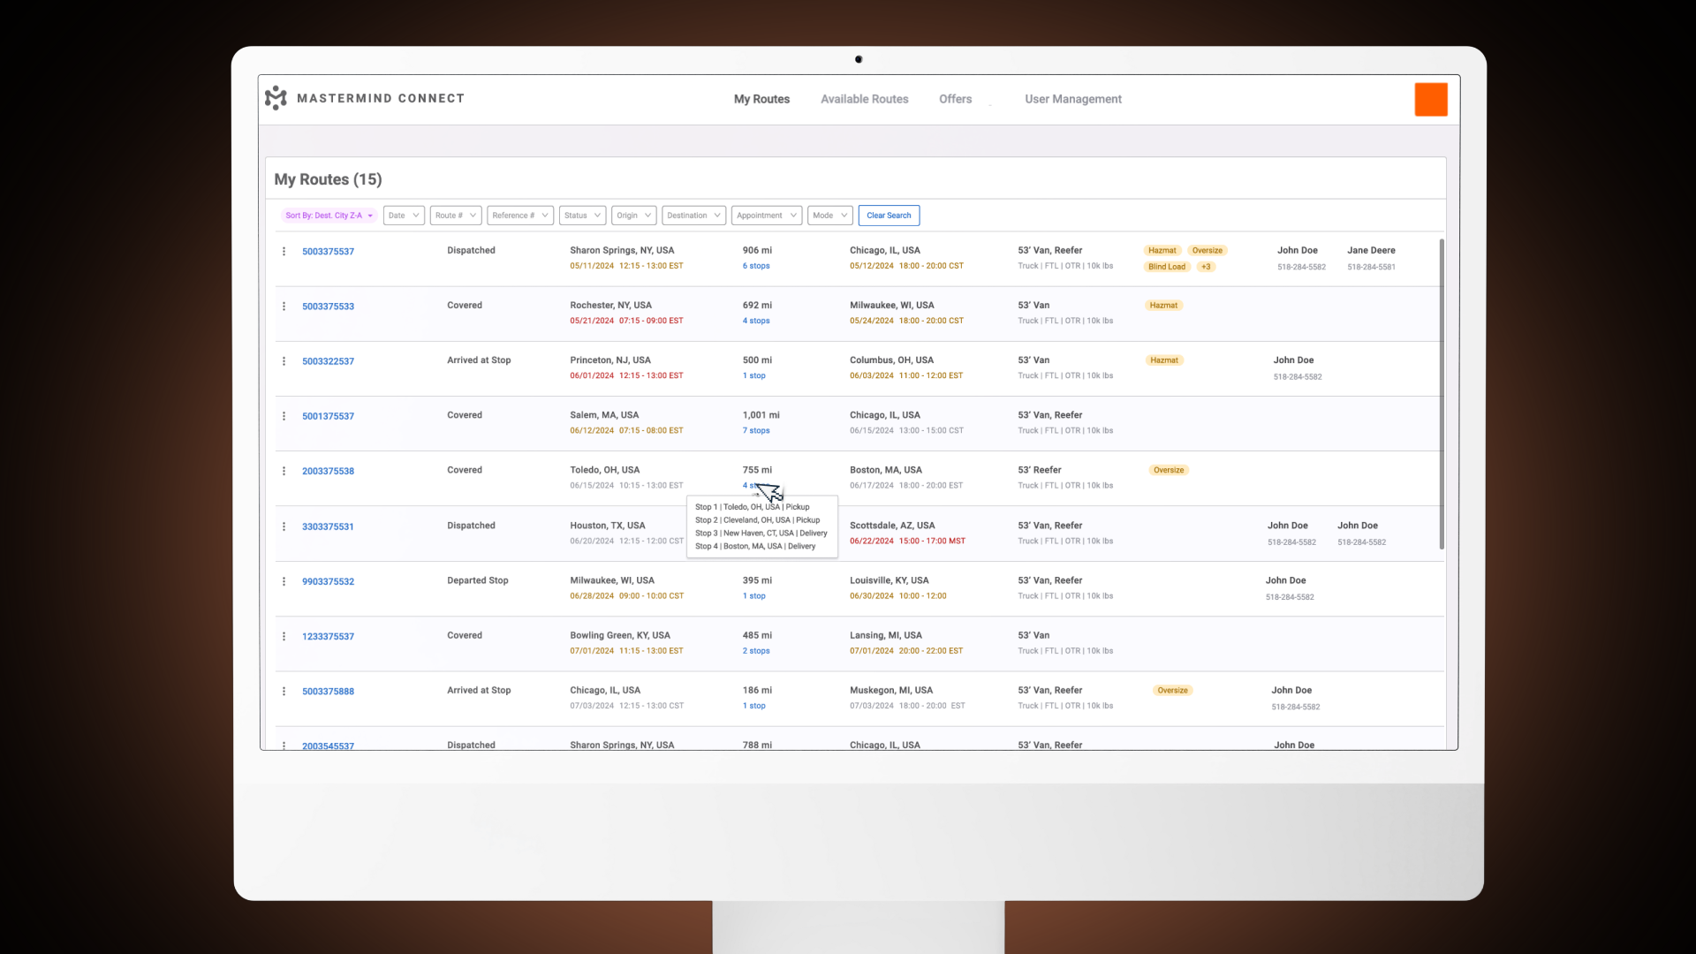Expand the Date filter dropdown
1696x954 pixels.
404,216
